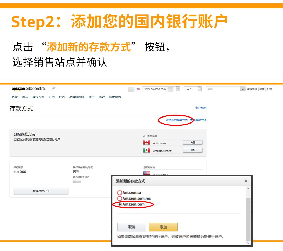Click the 结束 000 account number
Viewport: 283px width, 251px height.
pyautogui.click(x=20, y=172)
